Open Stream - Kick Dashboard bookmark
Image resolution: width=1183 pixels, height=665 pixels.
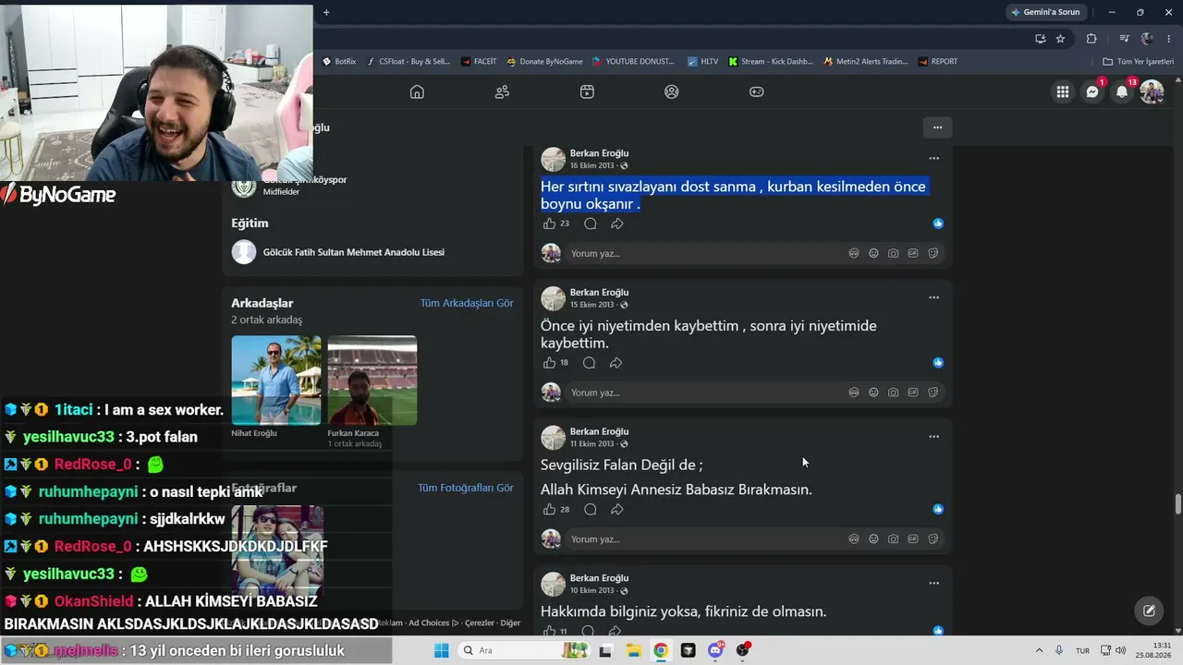(x=771, y=62)
